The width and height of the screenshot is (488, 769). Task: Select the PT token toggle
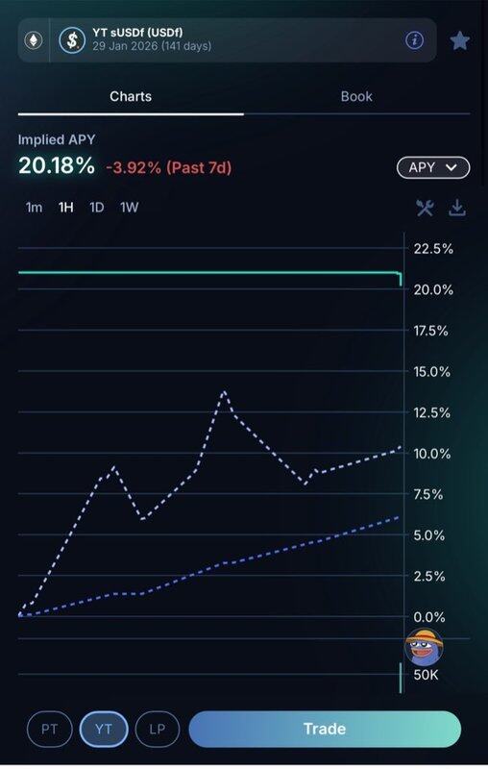tap(50, 730)
